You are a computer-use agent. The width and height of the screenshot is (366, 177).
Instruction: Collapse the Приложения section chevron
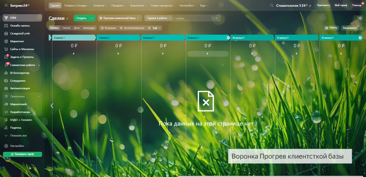(39, 96)
